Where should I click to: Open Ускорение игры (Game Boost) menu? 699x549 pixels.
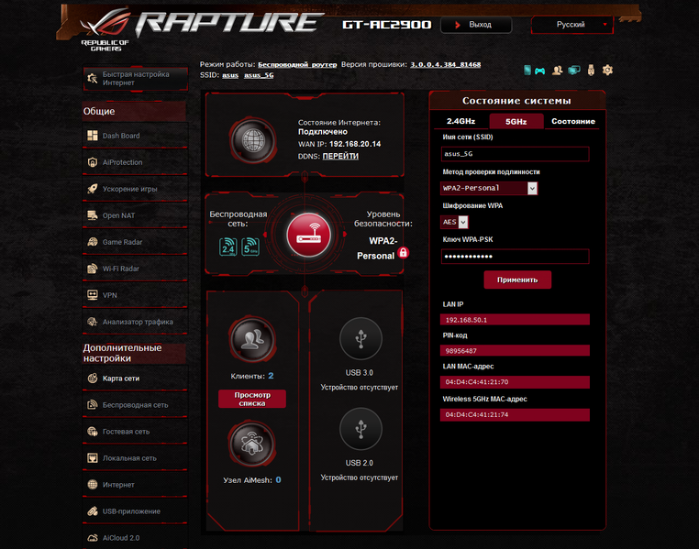[135, 189]
